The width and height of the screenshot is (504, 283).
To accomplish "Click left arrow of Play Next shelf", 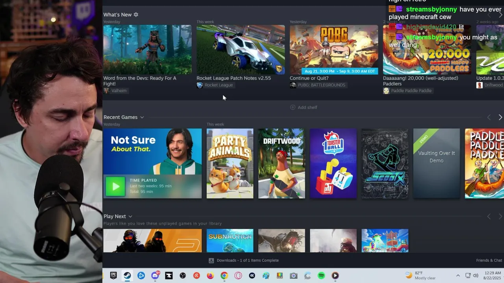I will (489, 217).
